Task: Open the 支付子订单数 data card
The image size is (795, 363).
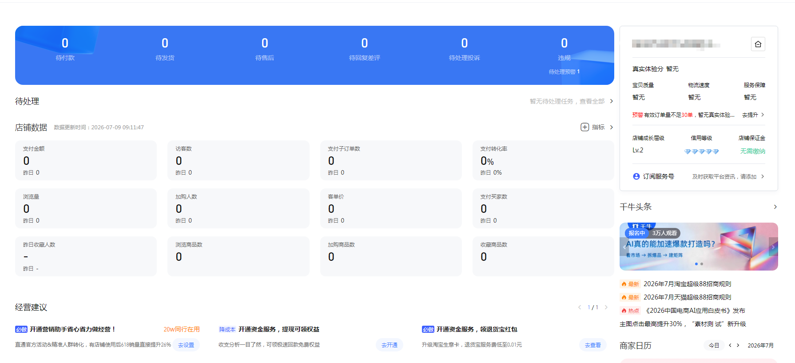Action: click(x=391, y=160)
